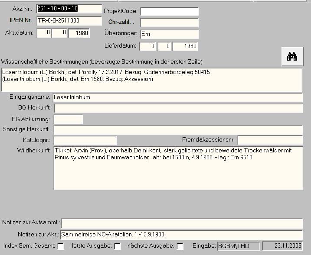Select the Notizen zur Akz. field
The height and width of the screenshot is (255, 311).
tap(181, 235)
